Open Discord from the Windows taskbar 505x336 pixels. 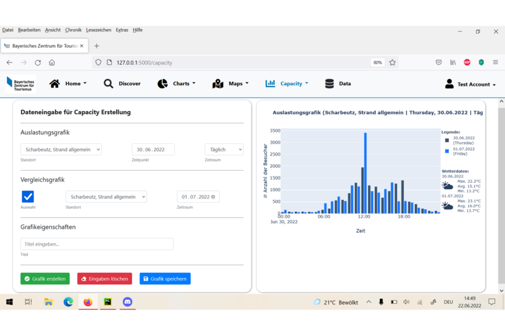click(128, 303)
